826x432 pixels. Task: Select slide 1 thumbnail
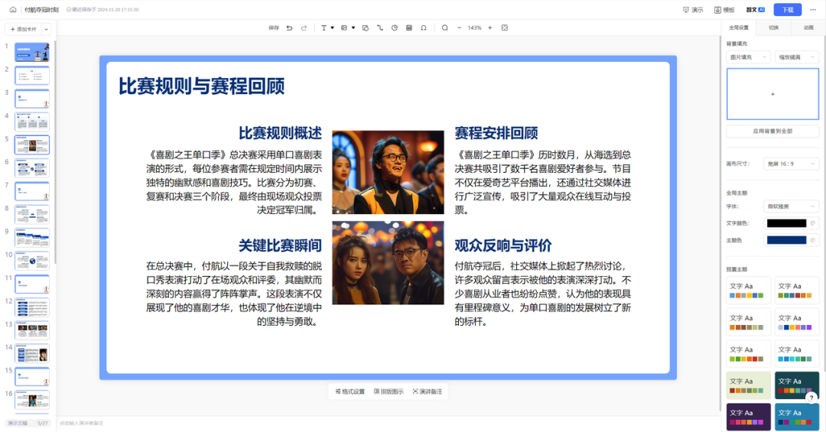click(32, 53)
